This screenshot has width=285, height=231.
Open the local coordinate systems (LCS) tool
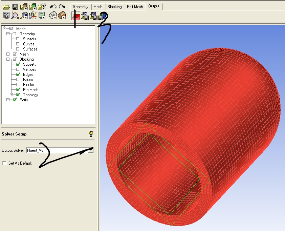coord(33,15)
